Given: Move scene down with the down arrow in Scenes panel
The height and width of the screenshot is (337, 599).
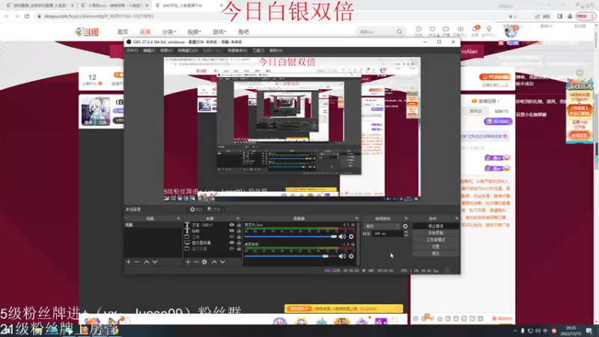Looking at the screenshot, I should (155, 261).
